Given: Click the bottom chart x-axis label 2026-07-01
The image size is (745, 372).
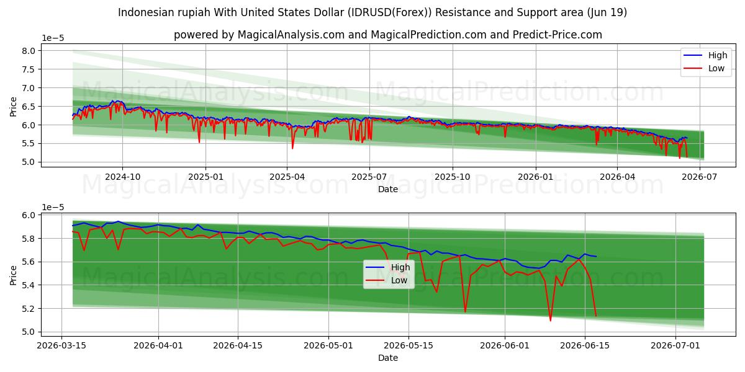Looking at the screenshot, I should pos(675,347).
